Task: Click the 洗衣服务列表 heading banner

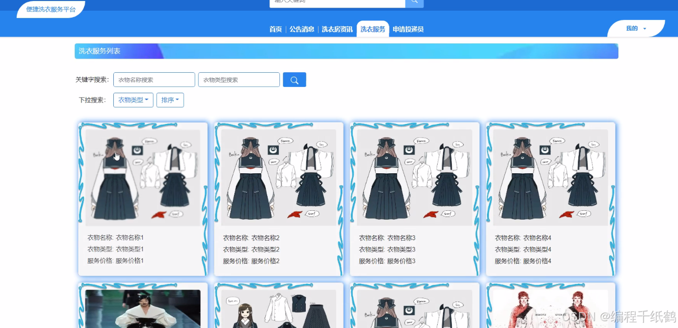Action: pos(346,51)
